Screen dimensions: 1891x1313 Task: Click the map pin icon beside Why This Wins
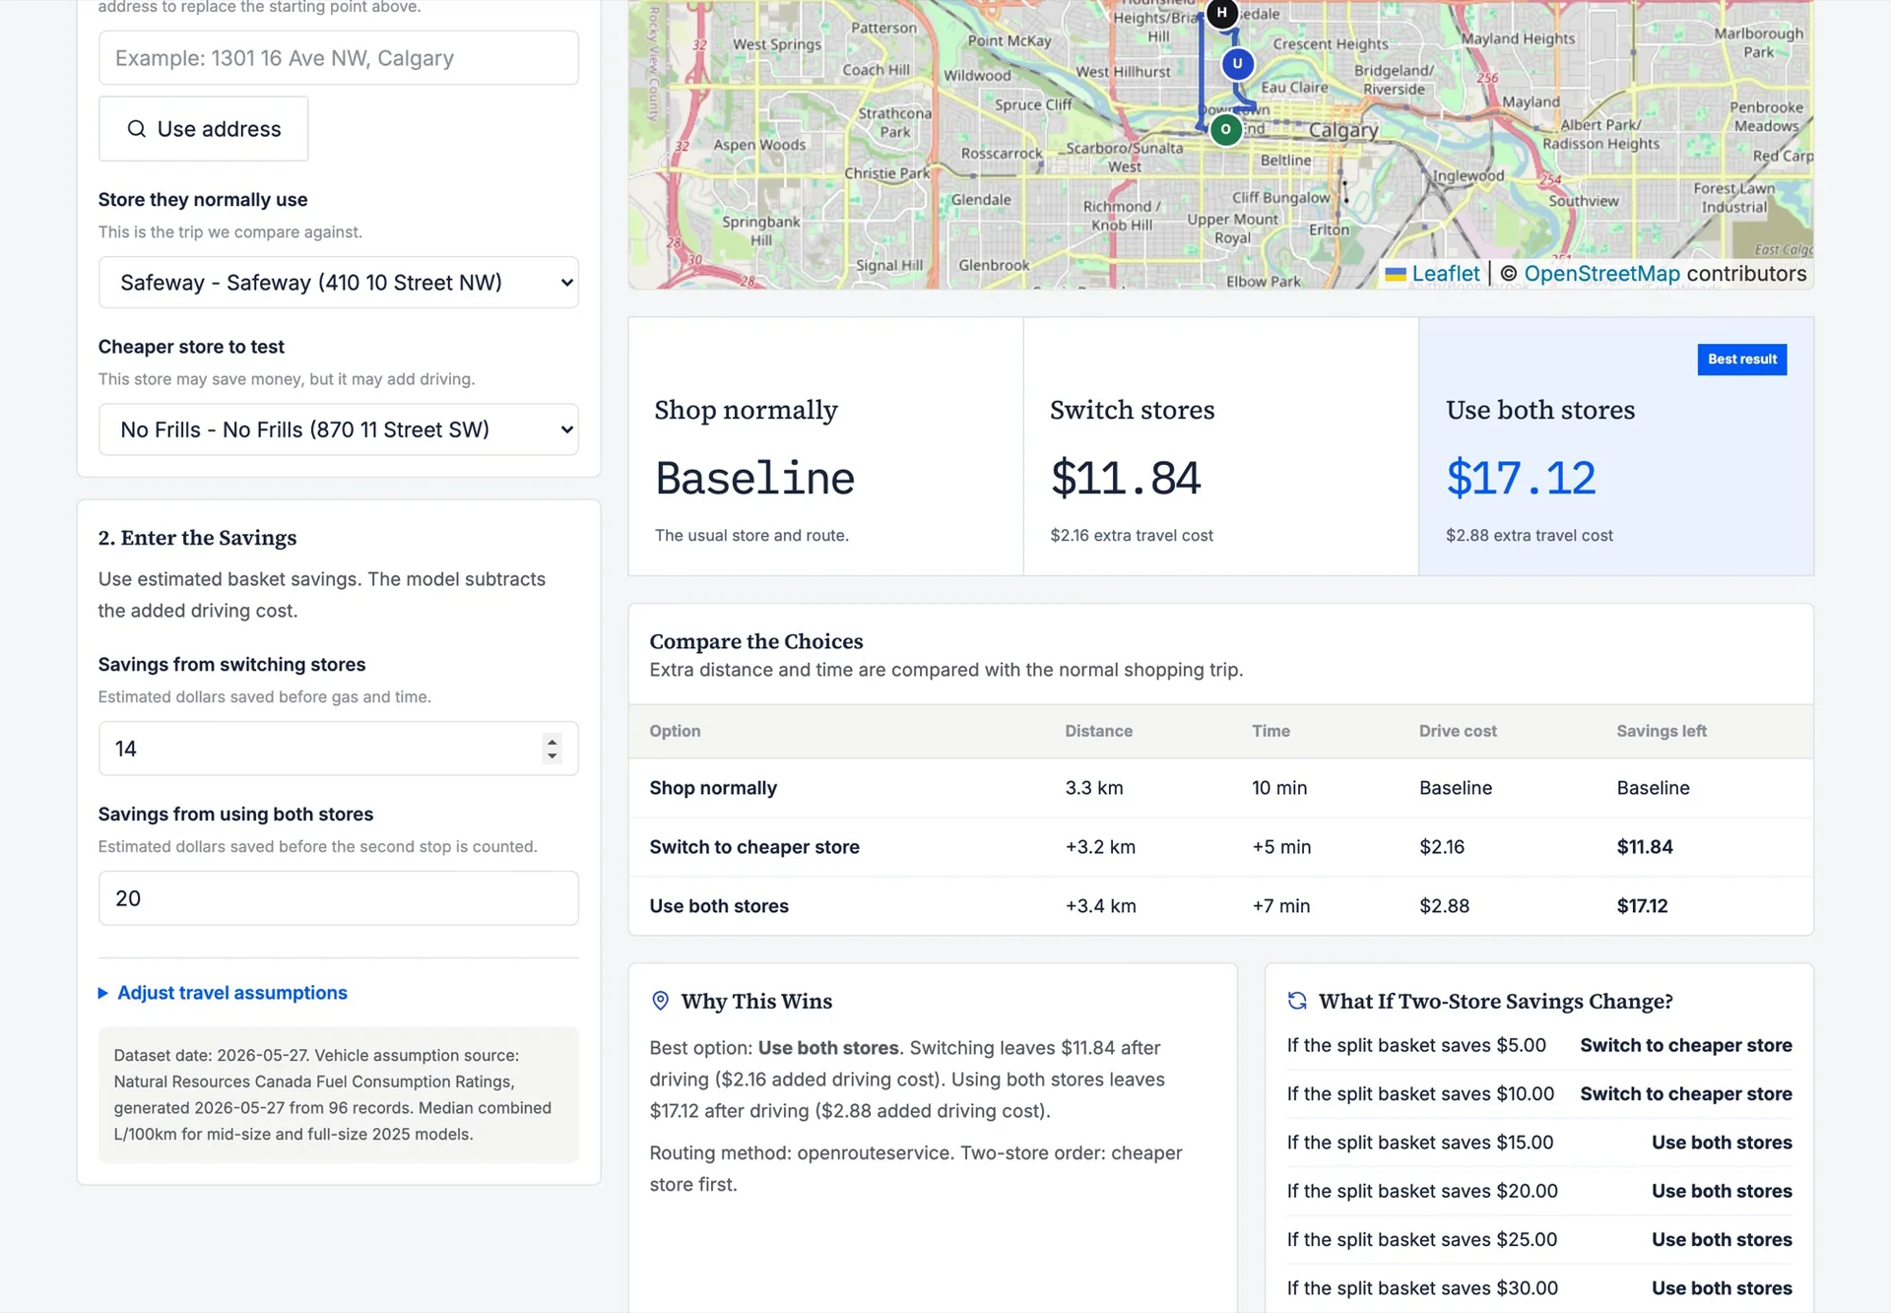[660, 1001]
